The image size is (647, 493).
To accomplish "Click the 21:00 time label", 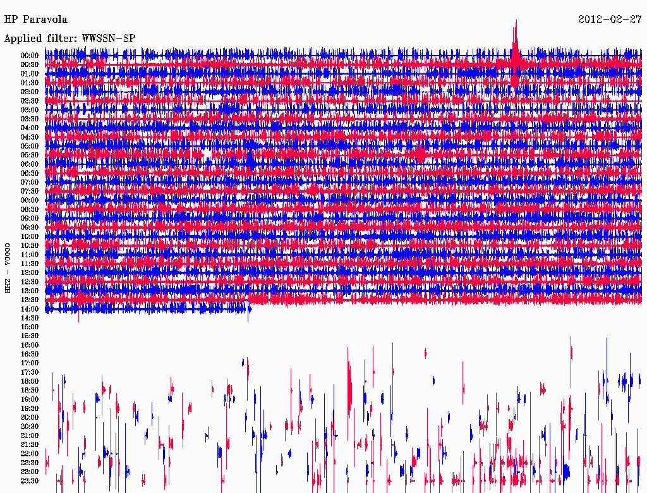I will [30, 435].
